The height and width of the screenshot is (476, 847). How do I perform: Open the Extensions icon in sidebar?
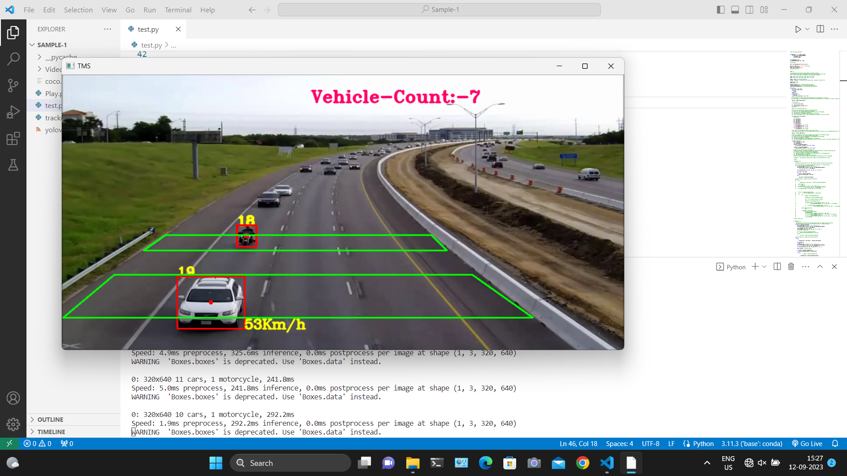[x=13, y=138]
